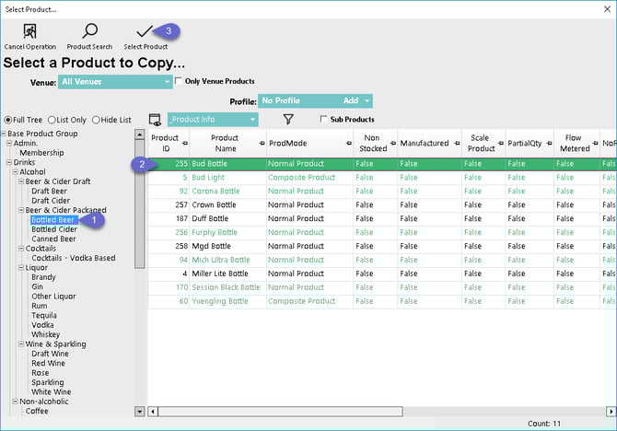Select Bottled Cider in the product tree
The width and height of the screenshot is (617, 431).
coord(53,230)
